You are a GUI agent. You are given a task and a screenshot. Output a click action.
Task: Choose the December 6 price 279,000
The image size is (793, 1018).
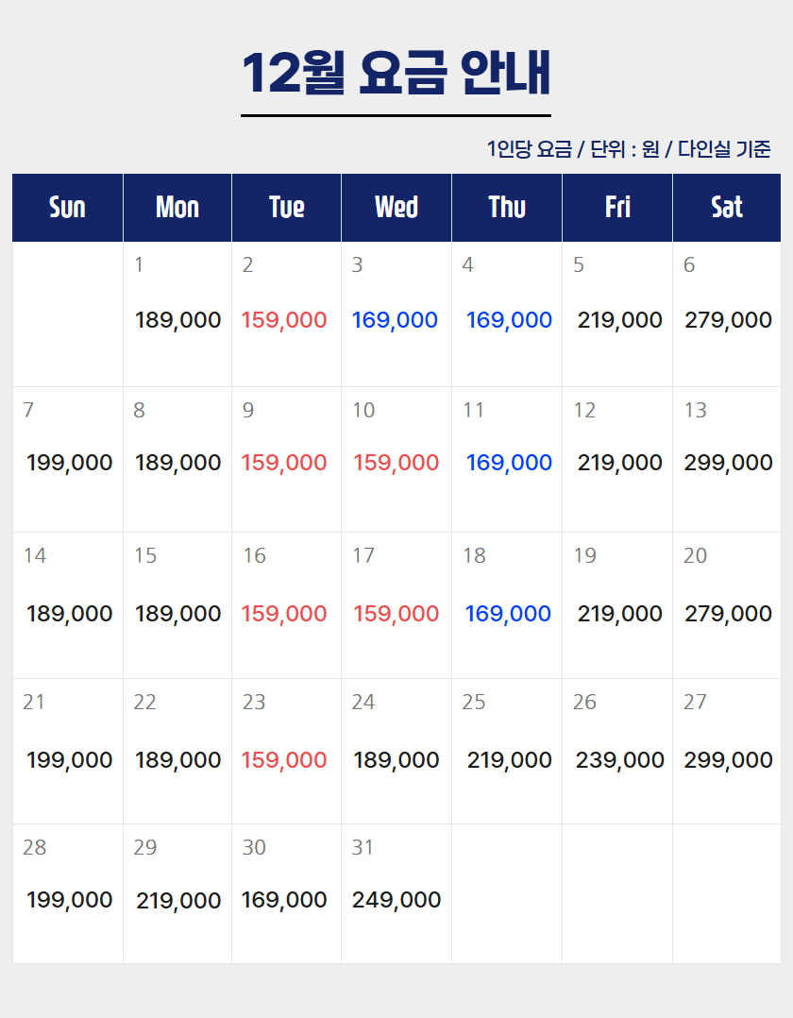click(728, 320)
